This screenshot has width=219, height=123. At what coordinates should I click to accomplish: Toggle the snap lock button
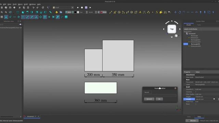pos(6,17)
